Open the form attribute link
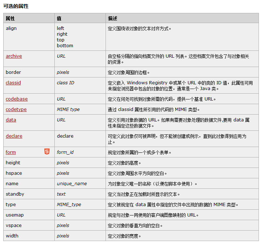Screen dimensions: 260x245 (x=11, y=152)
